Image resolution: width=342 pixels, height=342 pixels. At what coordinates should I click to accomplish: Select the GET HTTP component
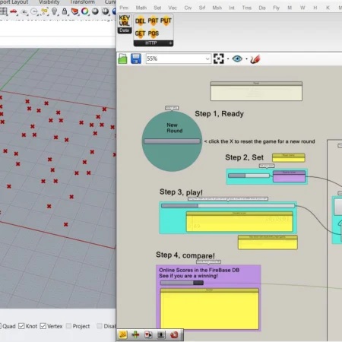click(140, 33)
